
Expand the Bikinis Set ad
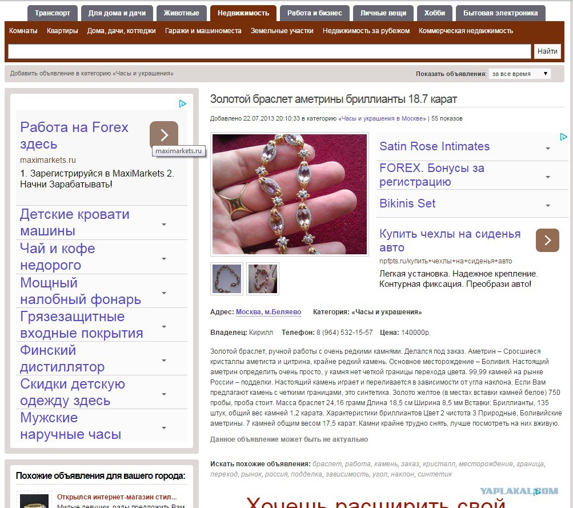point(548,205)
